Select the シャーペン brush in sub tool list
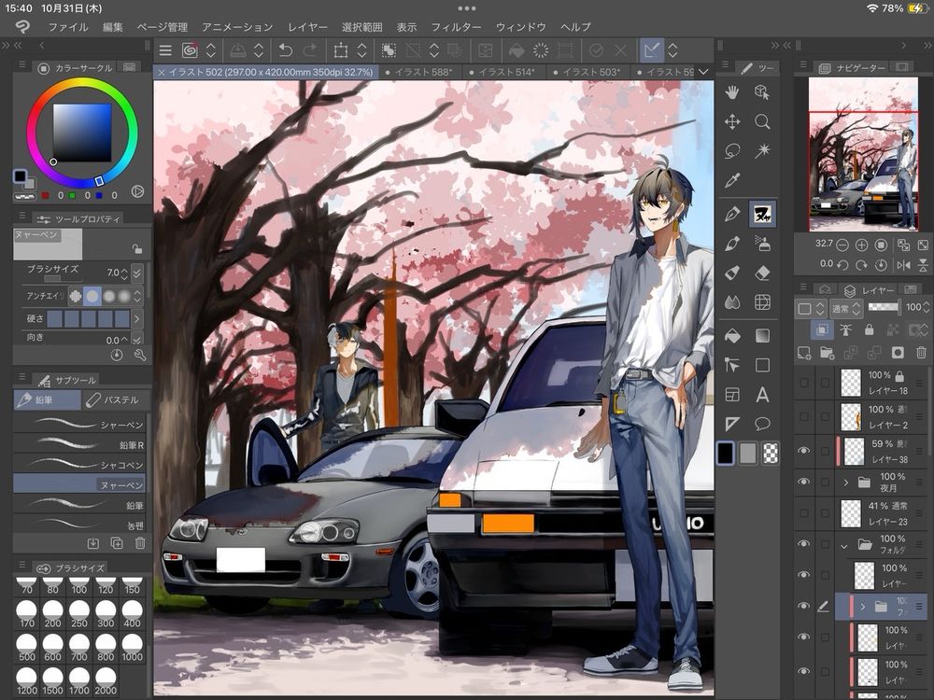 79,425
